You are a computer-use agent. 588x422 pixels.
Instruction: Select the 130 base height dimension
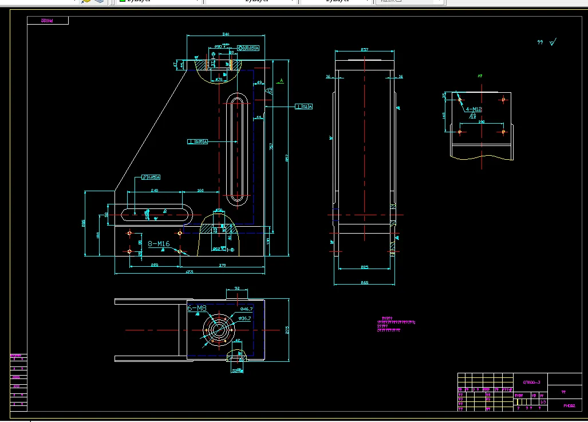pyautogui.click(x=268, y=241)
